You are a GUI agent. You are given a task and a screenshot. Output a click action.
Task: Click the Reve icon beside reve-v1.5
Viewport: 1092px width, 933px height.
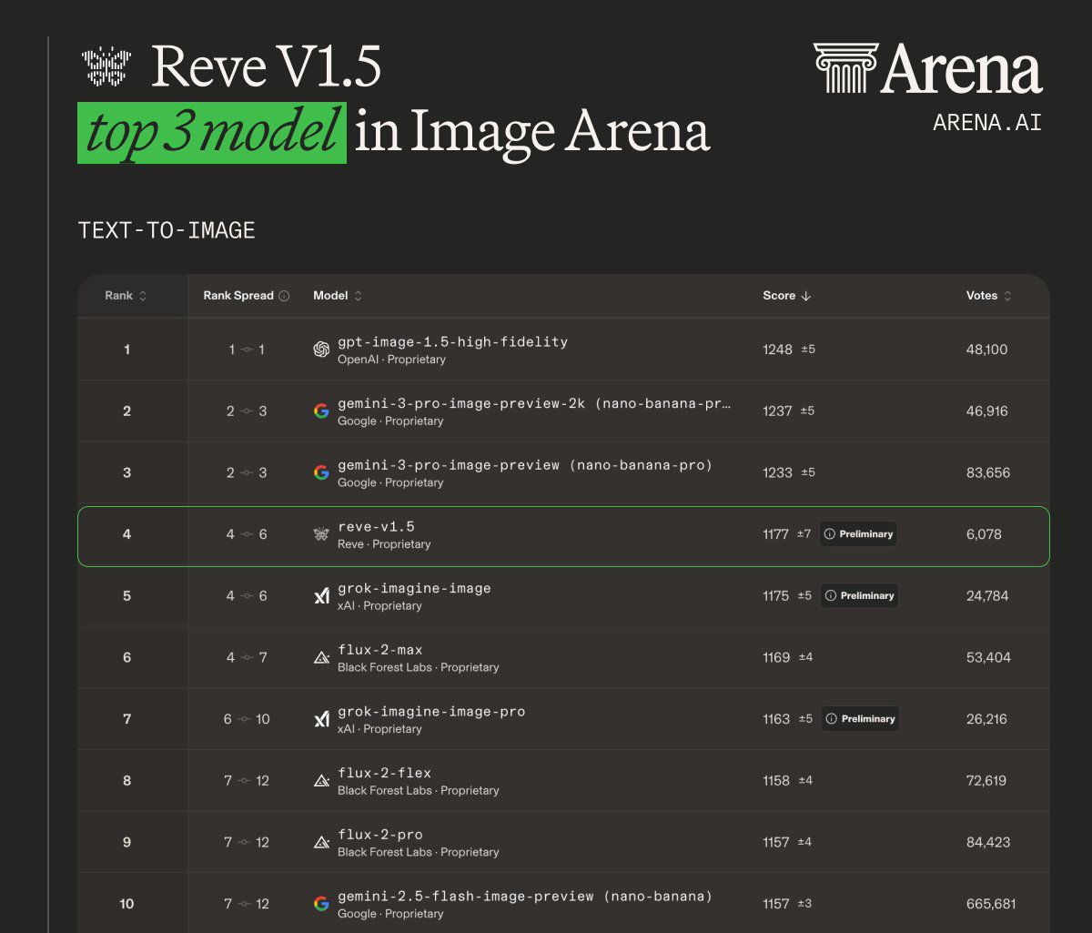[321, 534]
